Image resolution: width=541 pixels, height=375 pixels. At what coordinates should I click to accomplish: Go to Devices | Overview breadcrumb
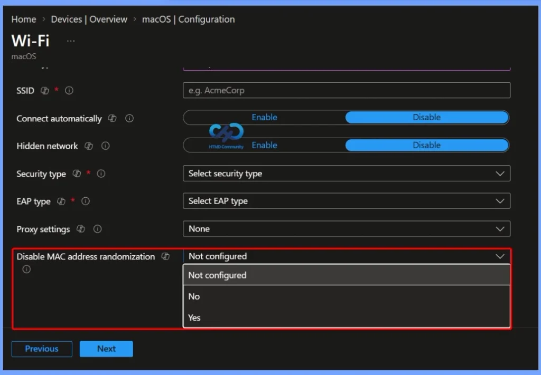pyautogui.click(x=89, y=20)
